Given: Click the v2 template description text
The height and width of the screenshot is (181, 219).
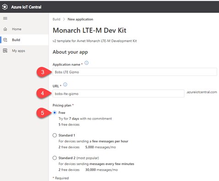Looking at the screenshot, I should (x=95, y=41).
